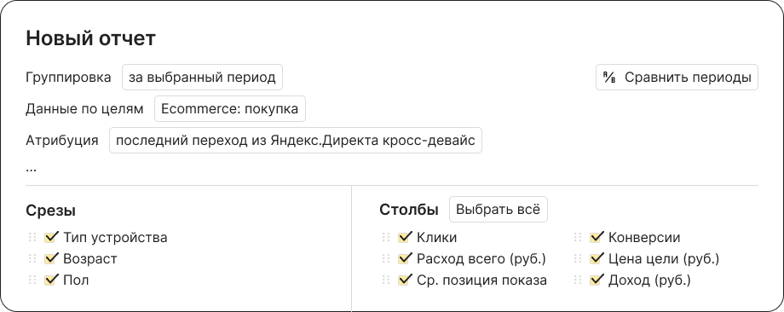Open the Ecommerce: покупка goals dropdown
This screenshot has width=784, height=312.
pyautogui.click(x=230, y=108)
